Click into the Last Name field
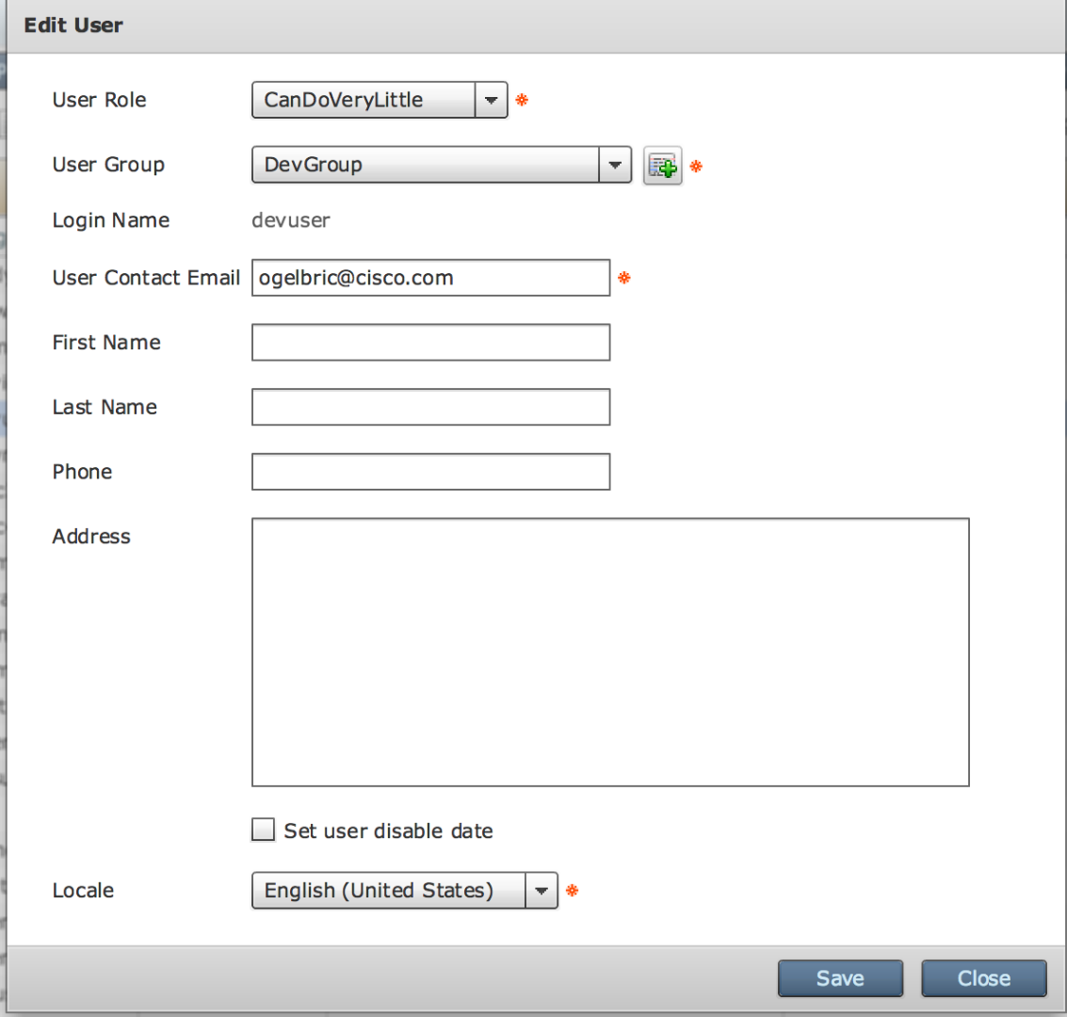1067x1017 pixels. coord(430,407)
